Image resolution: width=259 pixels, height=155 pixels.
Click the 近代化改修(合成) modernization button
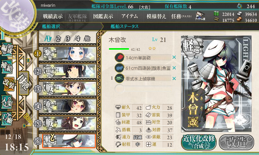pos(199,142)
